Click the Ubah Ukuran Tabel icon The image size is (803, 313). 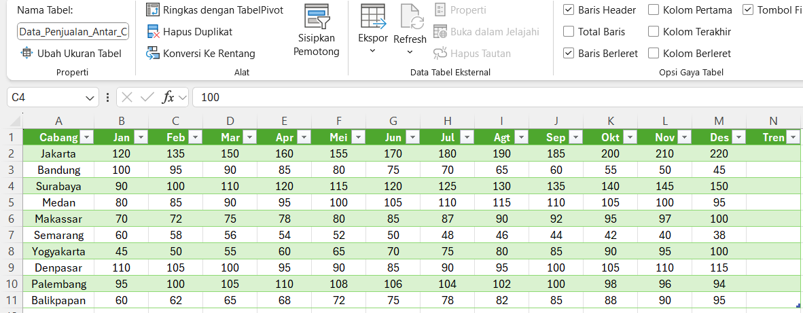tap(26, 53)
